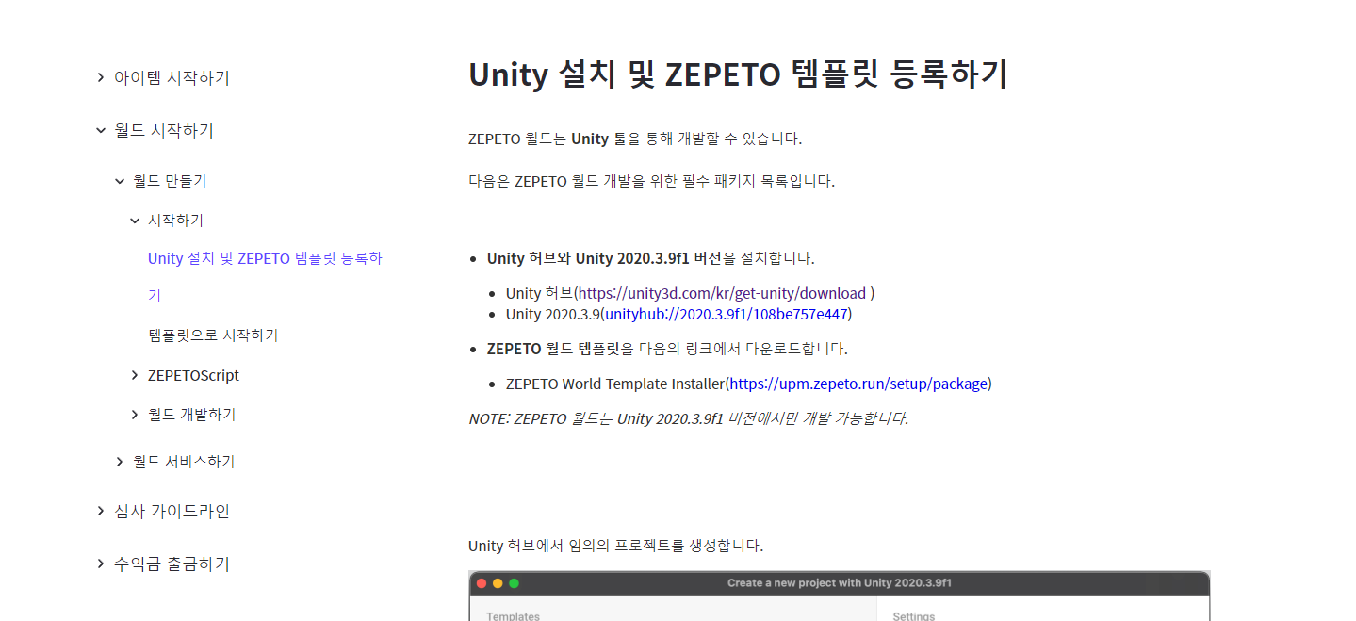The image size is (1356, 621).
Task: Click the green maximize dot in the screenshot
Action: click(514, 583)
